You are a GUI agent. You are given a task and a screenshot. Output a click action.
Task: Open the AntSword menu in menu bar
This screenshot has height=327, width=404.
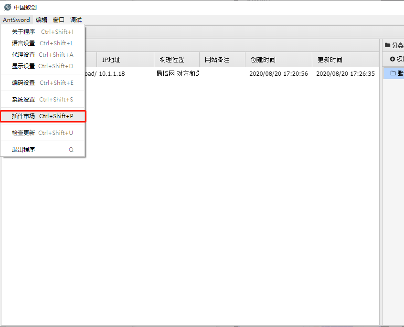(x=17, y=20)
